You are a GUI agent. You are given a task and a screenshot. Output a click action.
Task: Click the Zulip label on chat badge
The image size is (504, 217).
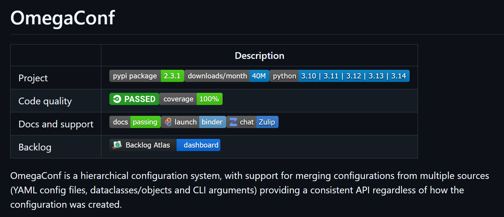click(267, 122)
